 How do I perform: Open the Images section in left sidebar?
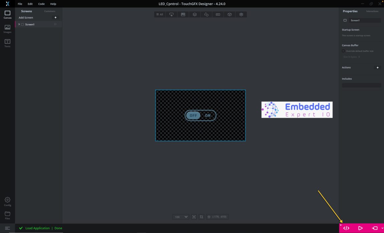tap(7, 29)
